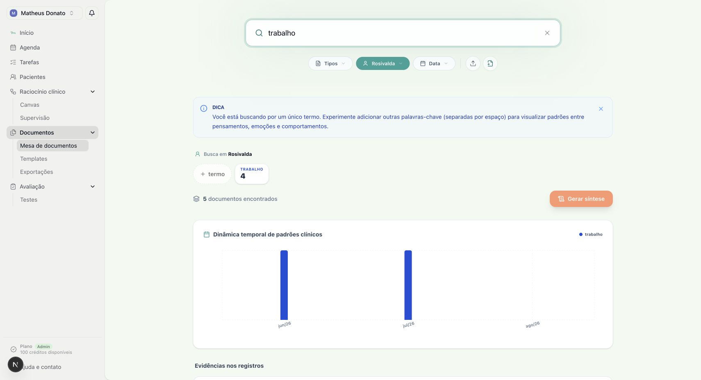Click the person icon next to Busca em
The image size is (701, 380).
pyautogui.click(x=198, y=154)
